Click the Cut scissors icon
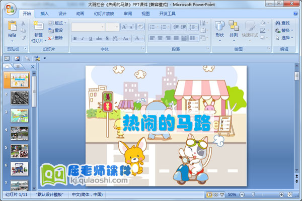302x201 pixels. (x=23, y=23)
